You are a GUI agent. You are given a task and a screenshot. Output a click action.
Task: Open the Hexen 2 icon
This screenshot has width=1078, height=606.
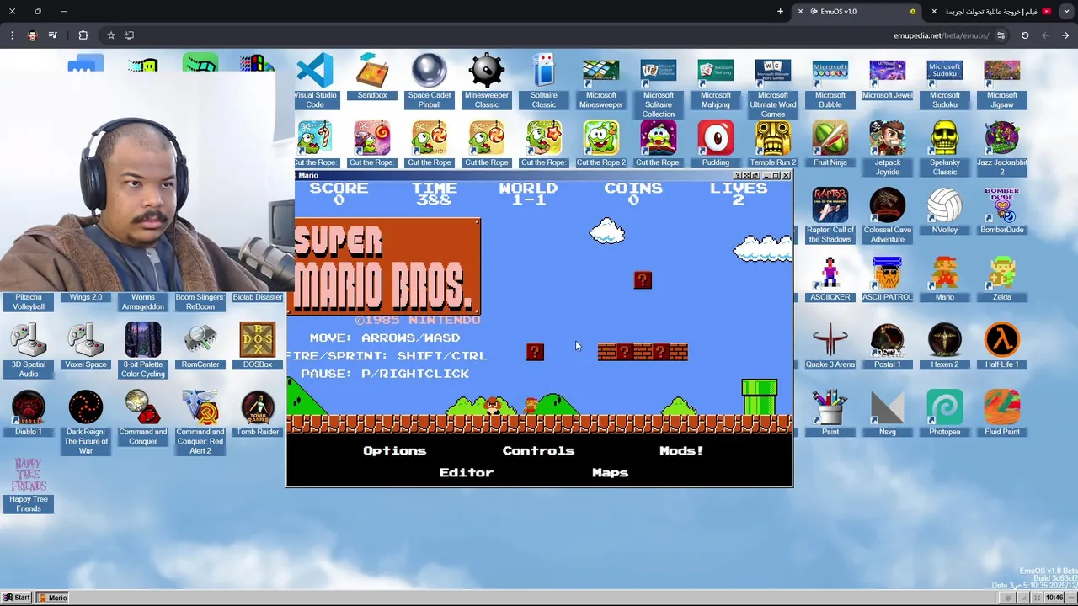pos(945,346)
